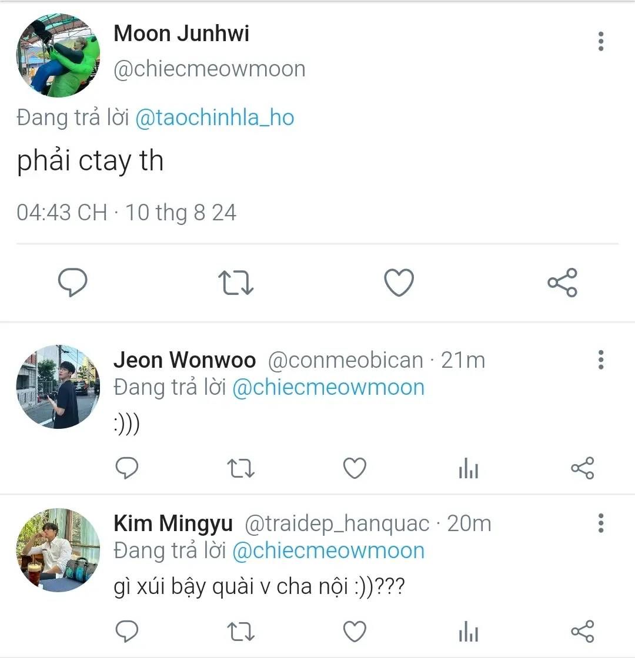Open more options for Moon Junhwi's tweet

[600, 42]
